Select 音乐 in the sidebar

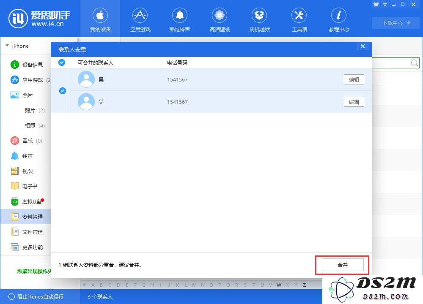tap(26, 141)
